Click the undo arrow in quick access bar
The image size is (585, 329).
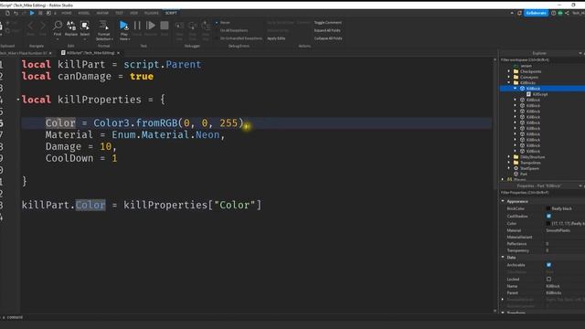[x=16, y=13]
